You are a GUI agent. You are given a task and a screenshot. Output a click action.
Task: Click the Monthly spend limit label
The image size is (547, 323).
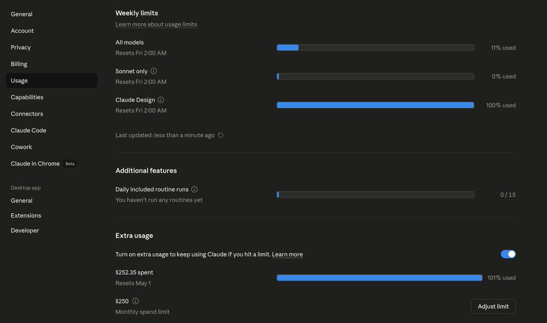tap(143, 312)
